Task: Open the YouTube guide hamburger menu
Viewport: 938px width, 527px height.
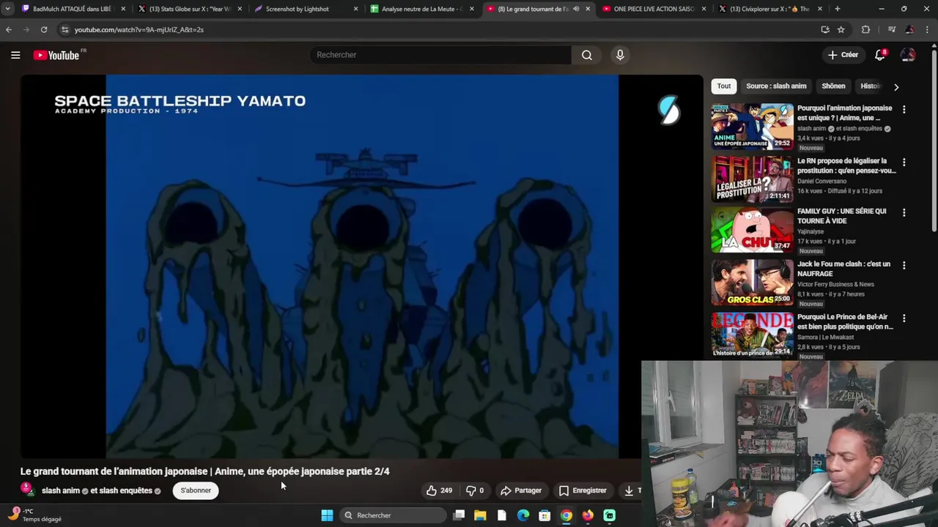Action: click(x=15, y=55)
